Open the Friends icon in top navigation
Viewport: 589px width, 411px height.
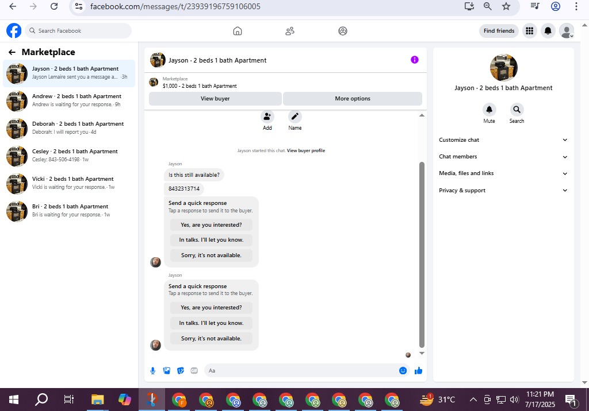point(290,31)
